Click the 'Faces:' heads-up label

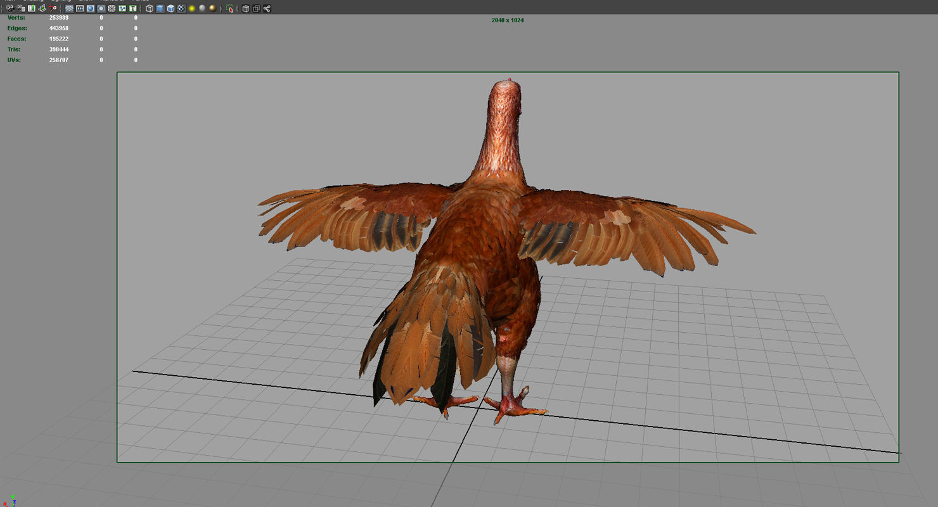[x=16, y=39]
